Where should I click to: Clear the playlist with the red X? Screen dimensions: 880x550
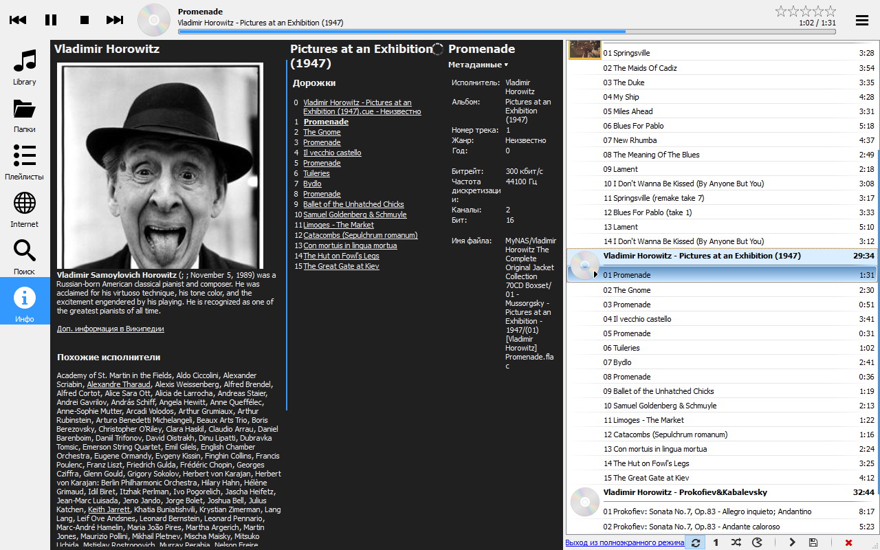(x=848, y=542)
